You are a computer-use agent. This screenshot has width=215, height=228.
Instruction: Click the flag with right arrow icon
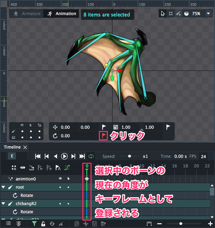point(49,168)
